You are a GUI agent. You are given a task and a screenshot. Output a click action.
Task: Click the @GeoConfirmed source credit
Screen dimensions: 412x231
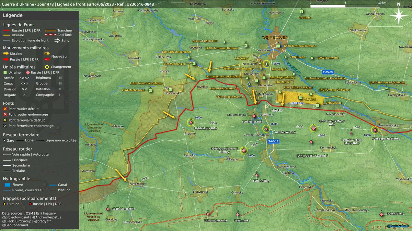click(14, 226)
